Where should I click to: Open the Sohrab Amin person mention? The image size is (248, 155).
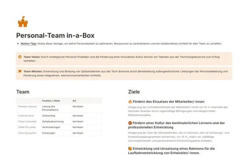click(x=26, y=116)
